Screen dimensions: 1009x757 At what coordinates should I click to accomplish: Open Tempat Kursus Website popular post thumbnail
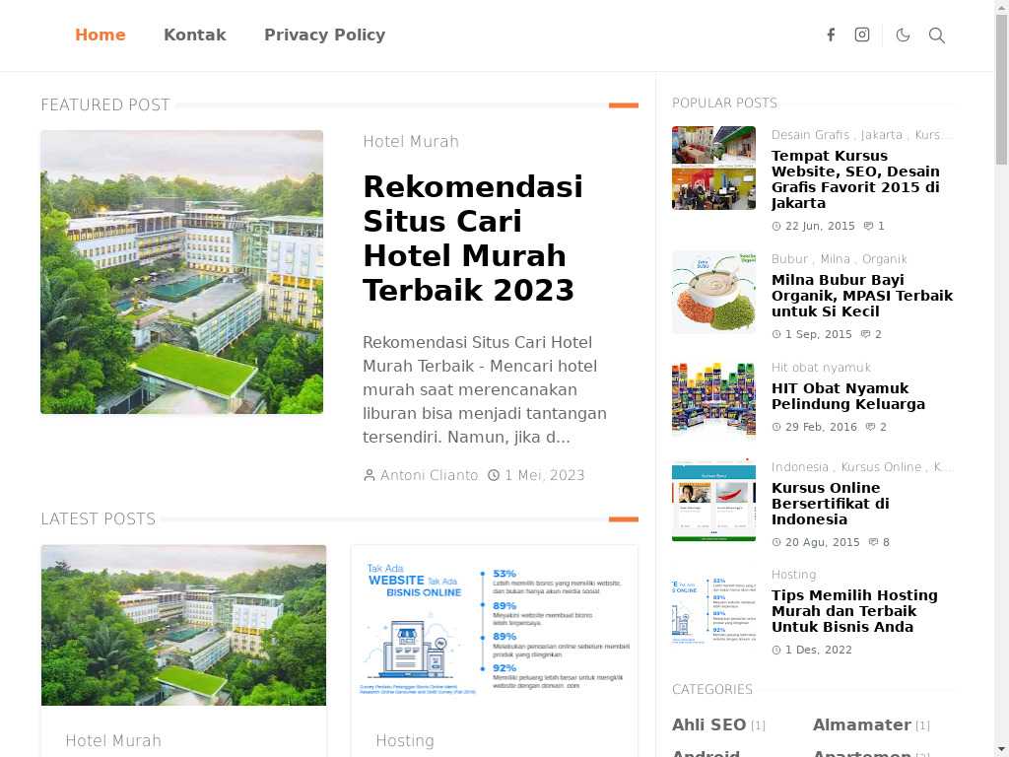click(713, 168)
